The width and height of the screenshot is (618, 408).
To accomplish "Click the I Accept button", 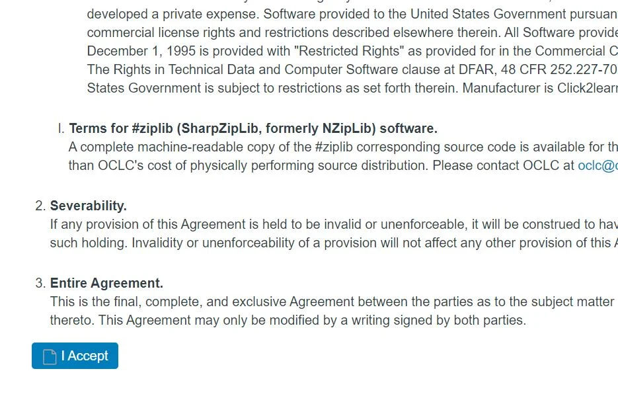I will 75,356.
